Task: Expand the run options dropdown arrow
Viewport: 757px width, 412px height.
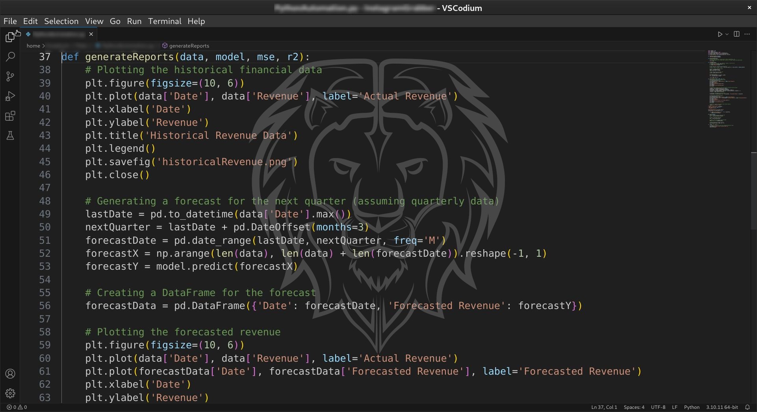Action: point(727,34)
